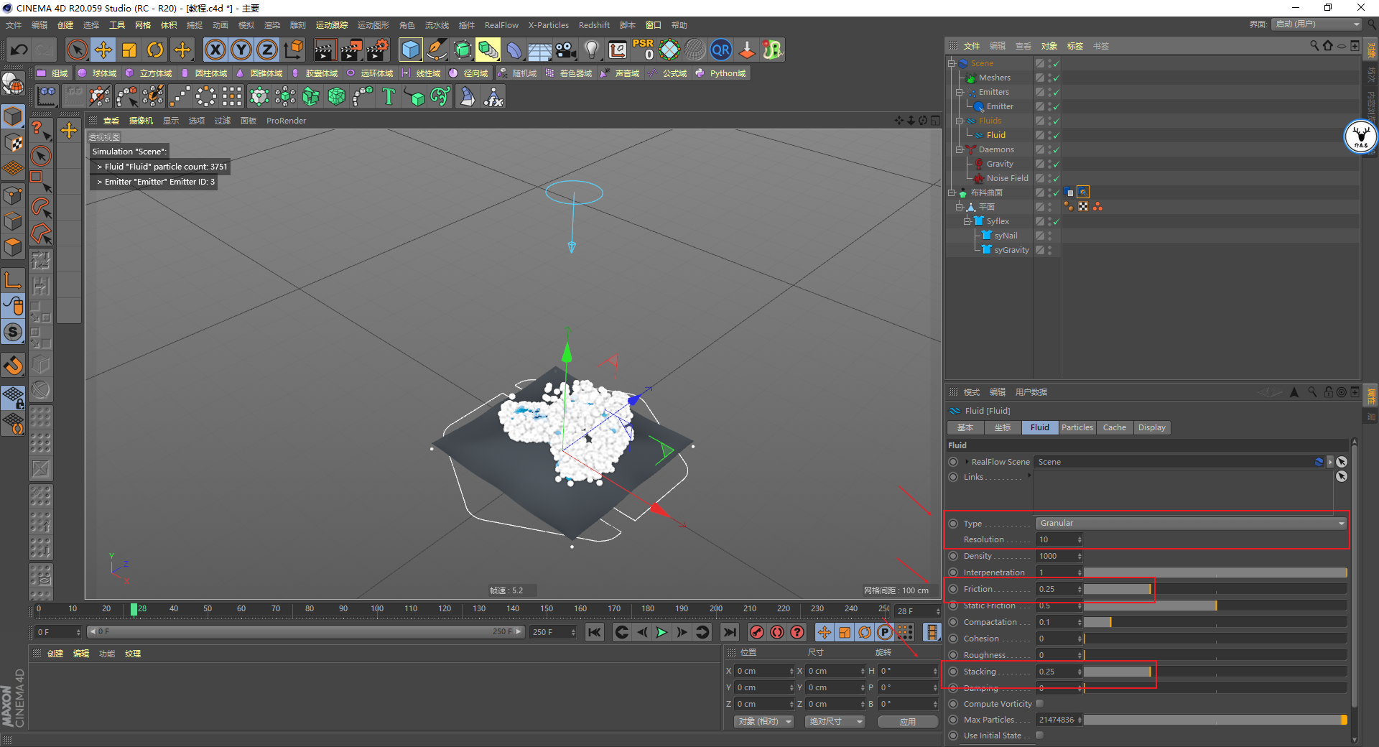The height and width of the screenshot is (747, 1379).
Task: Select the syGravity object in tree
Action: (1011, 250)
